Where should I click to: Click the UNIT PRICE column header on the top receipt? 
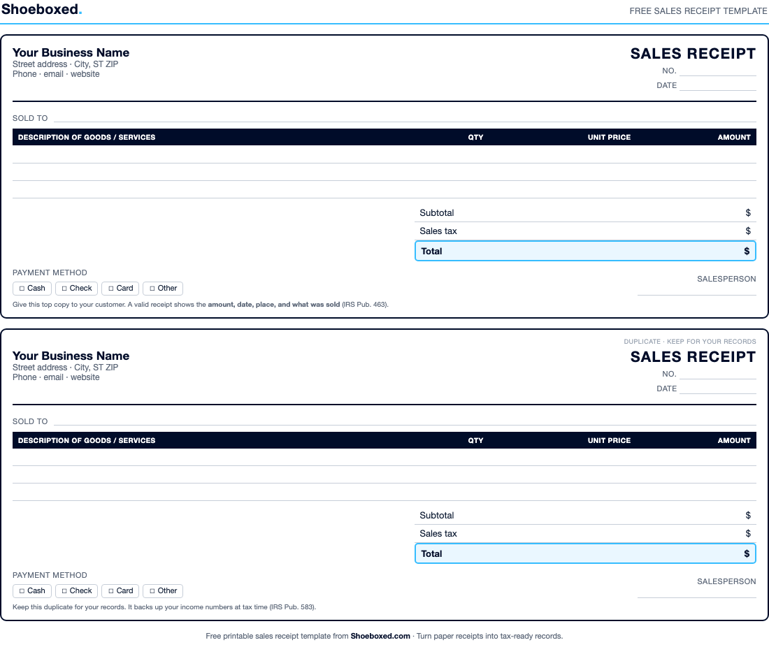[609, 137]
